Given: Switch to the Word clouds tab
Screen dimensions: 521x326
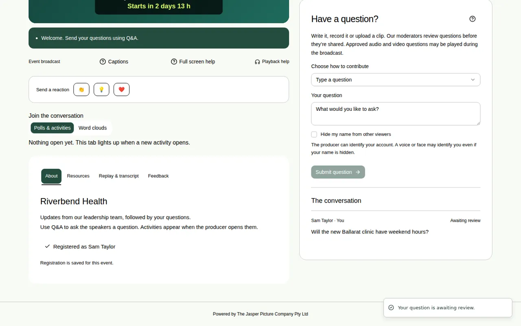Looking at the screenshot, I should tap(93, 128).
